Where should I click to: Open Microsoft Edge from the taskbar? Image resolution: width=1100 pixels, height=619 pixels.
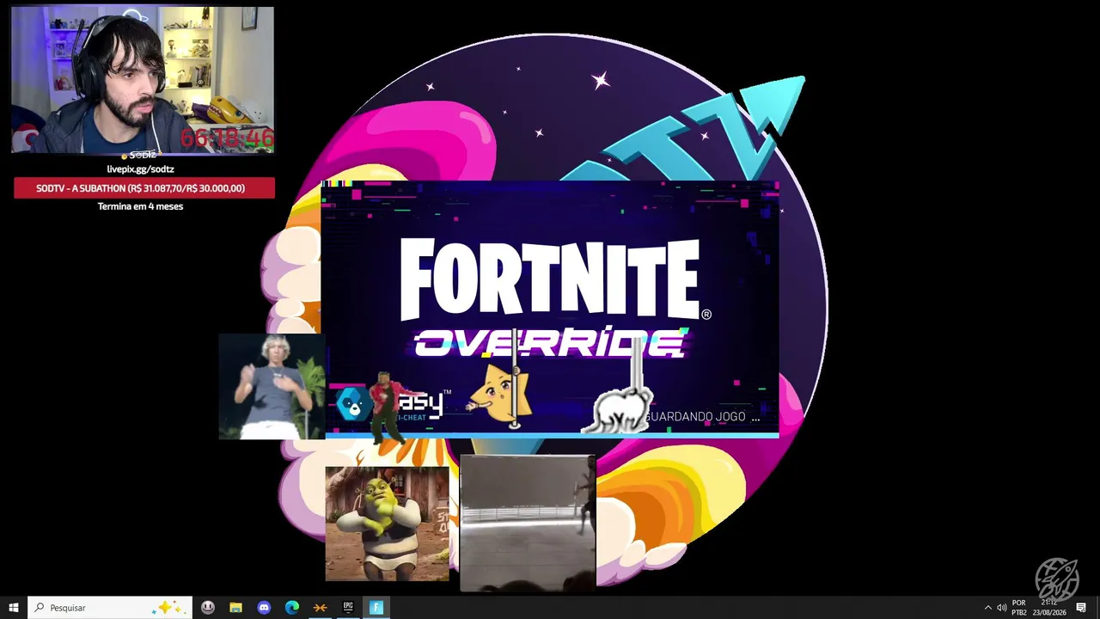[292, 608]
